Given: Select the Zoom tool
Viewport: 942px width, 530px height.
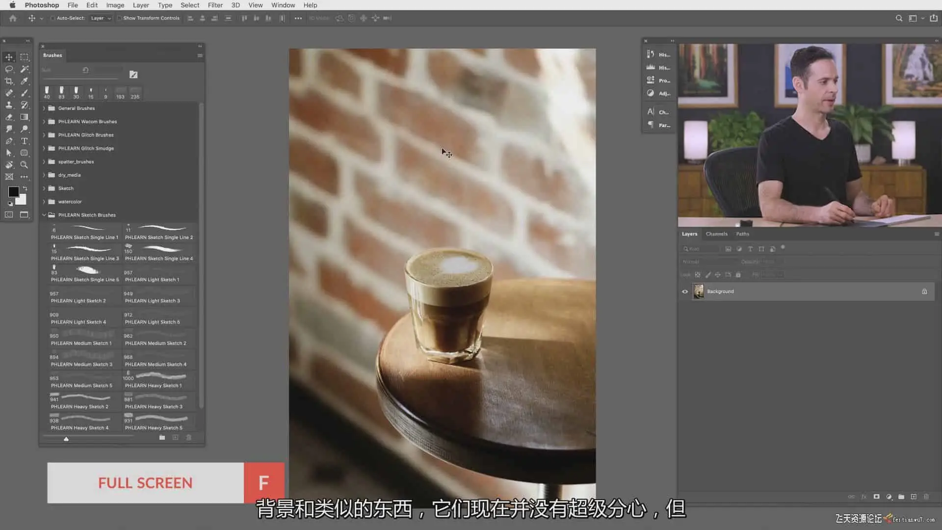Looking at the screenshot, I should tap(24, 165).
